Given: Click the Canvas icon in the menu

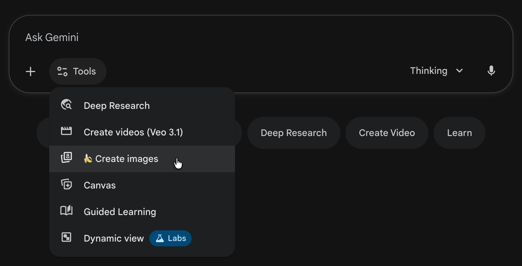Looking at the screenshot, I should [66, 184].
